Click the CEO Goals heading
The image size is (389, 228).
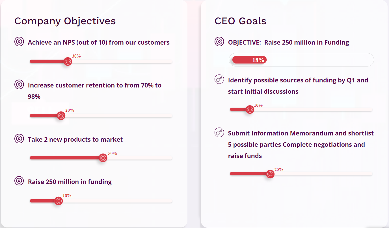click(240, 21)
